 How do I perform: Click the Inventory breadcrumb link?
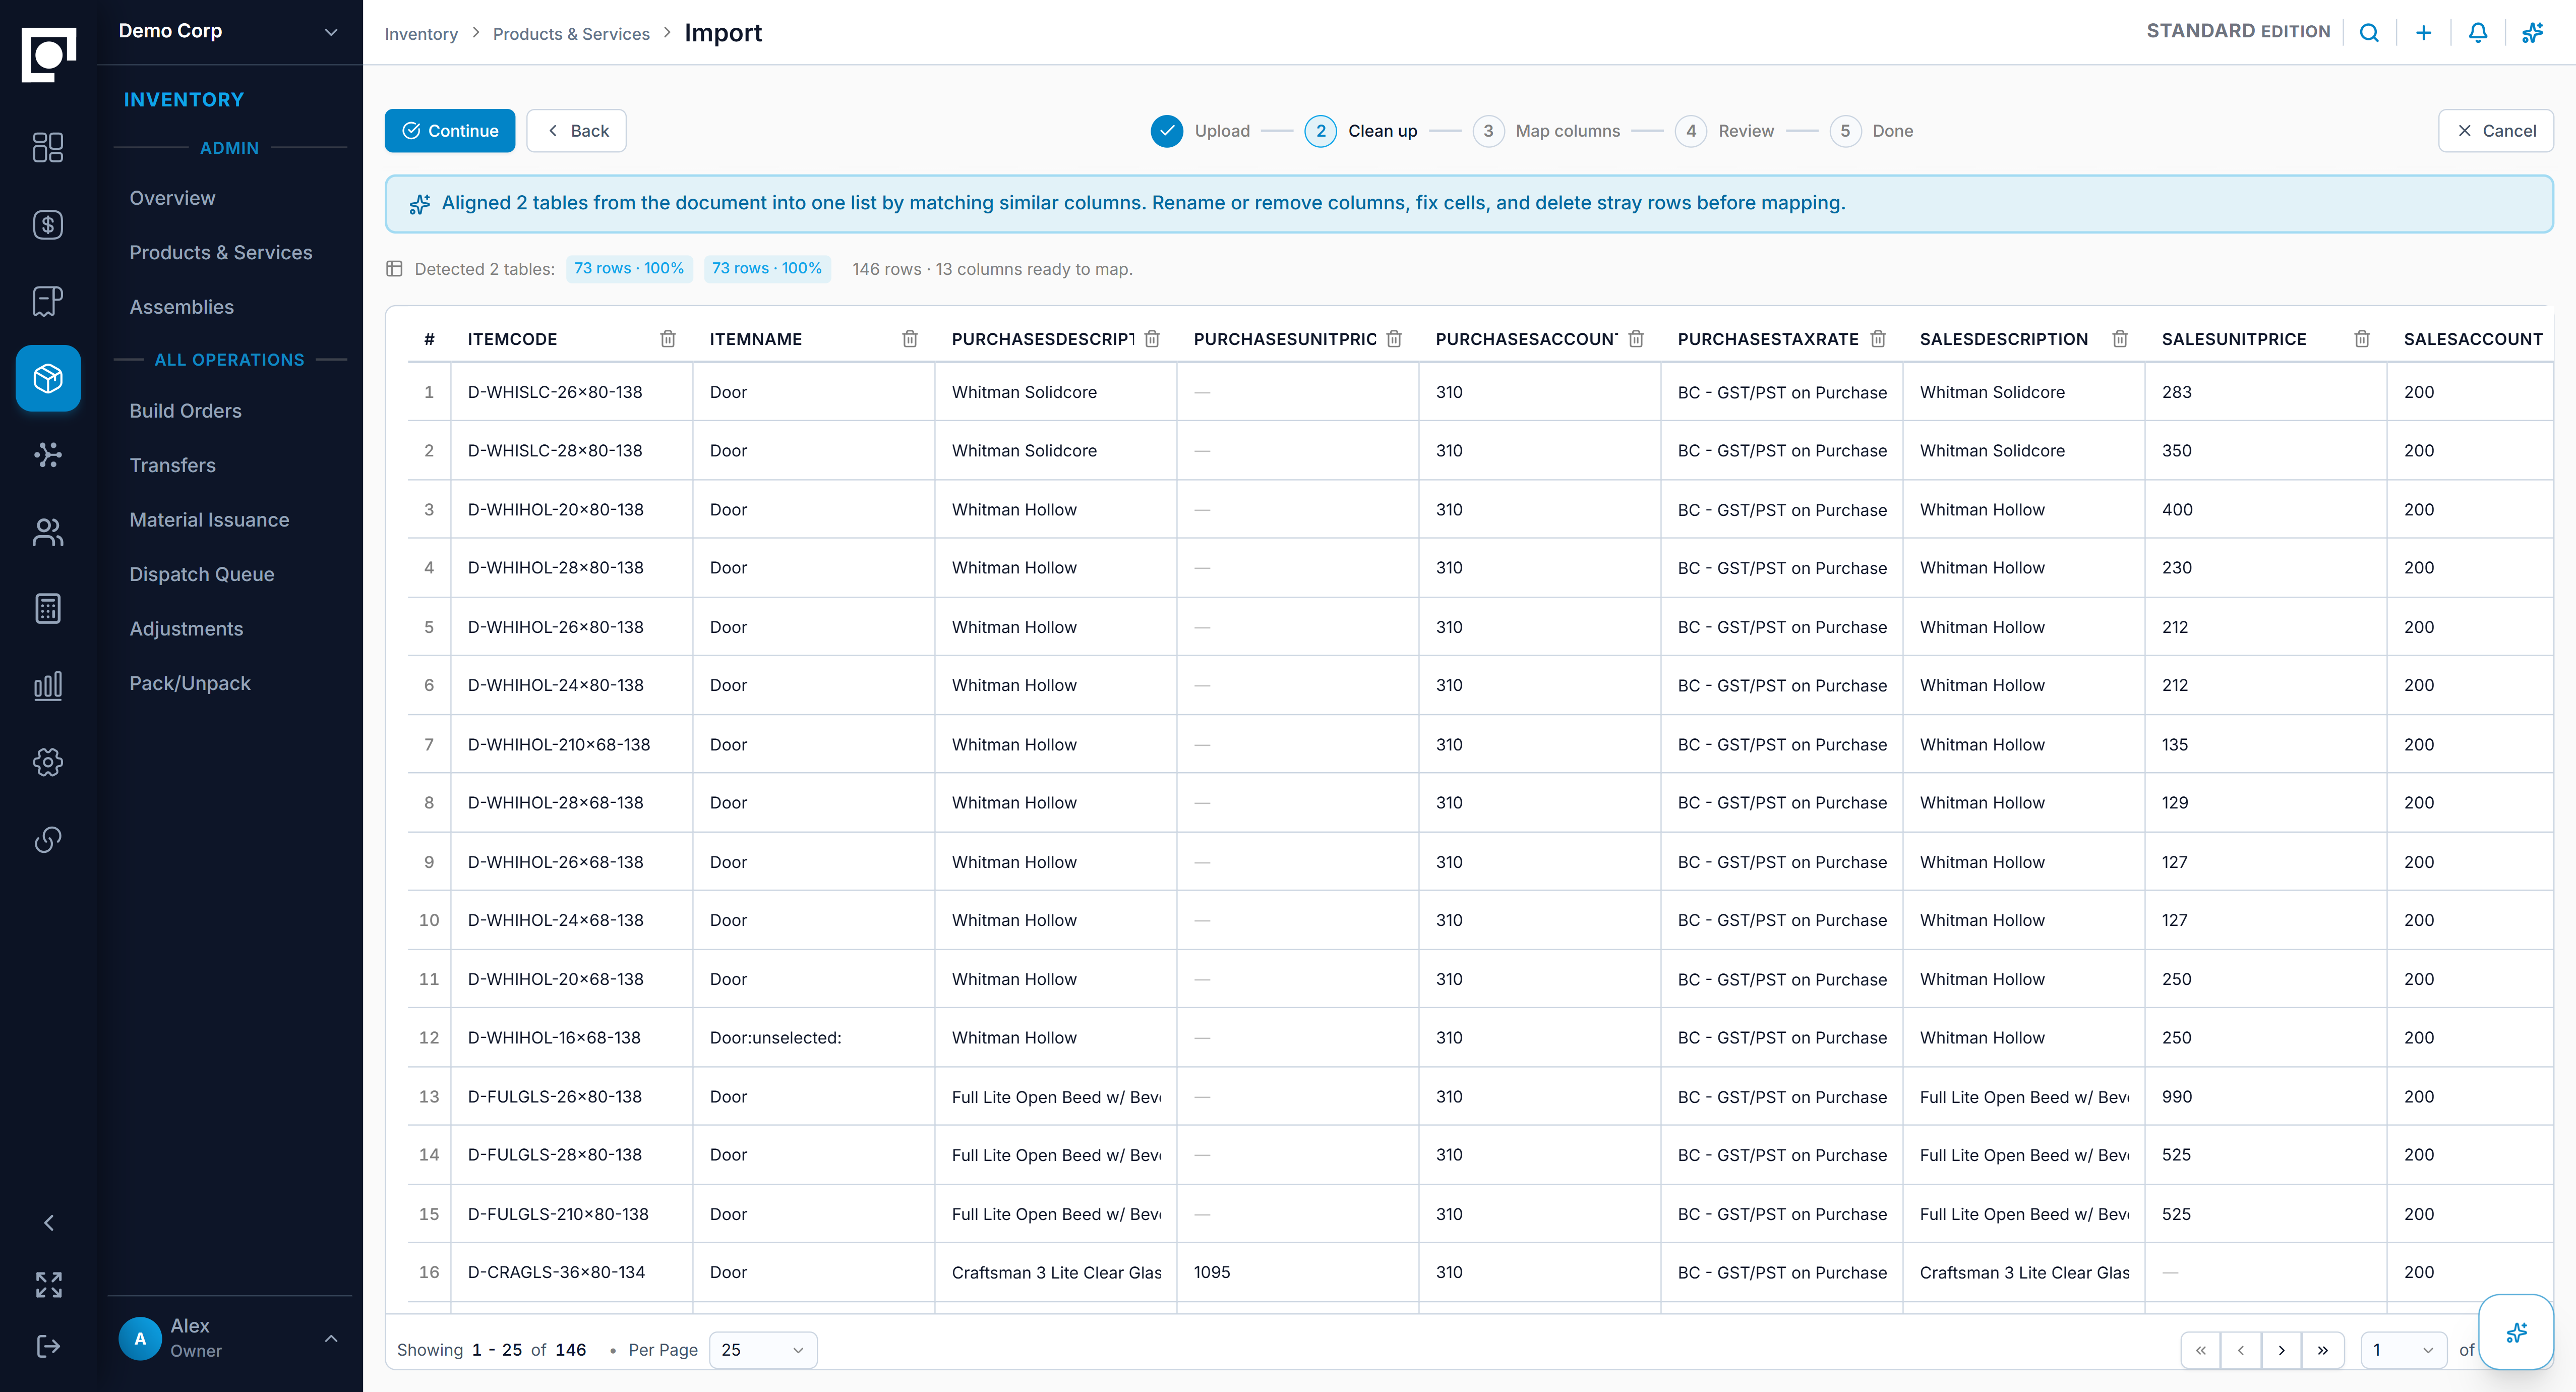(x=421, y=34)
